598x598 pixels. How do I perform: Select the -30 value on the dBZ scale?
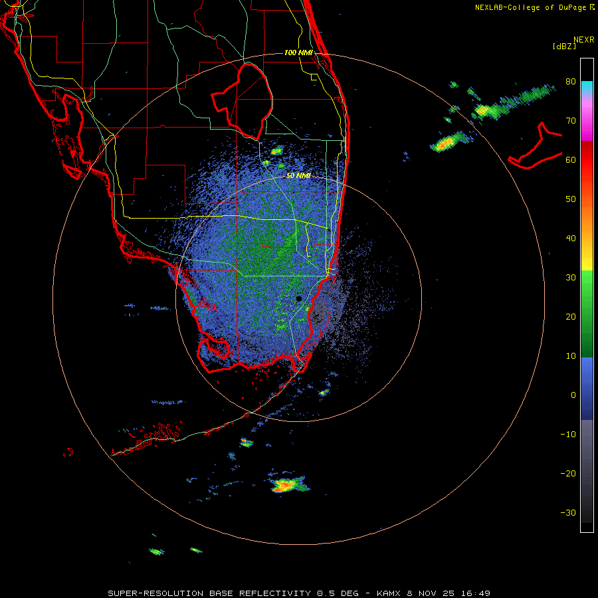coord(568,513)
